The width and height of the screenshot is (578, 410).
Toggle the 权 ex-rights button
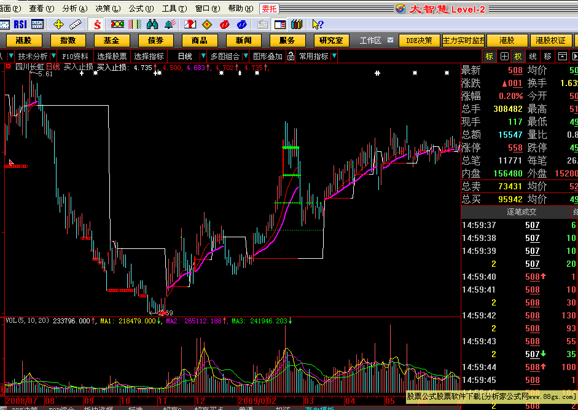518,57
